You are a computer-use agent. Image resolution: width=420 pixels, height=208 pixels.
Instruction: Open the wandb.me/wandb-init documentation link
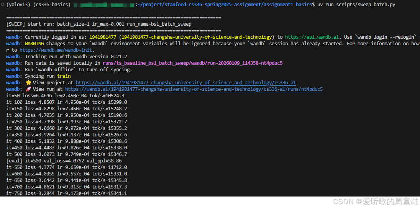(57, 50)
